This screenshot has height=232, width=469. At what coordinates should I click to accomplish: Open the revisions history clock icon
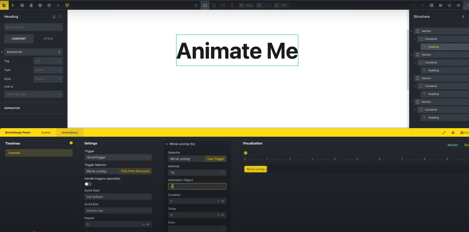point(40,5)
